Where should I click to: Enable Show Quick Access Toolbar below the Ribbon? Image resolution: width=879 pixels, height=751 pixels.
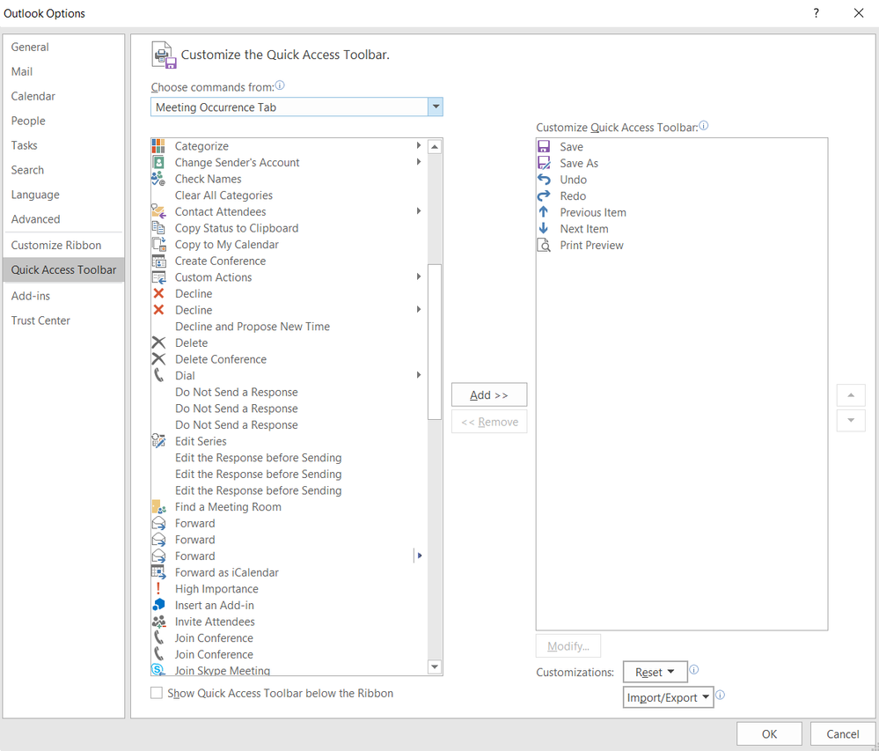click(x=157, y=693)
